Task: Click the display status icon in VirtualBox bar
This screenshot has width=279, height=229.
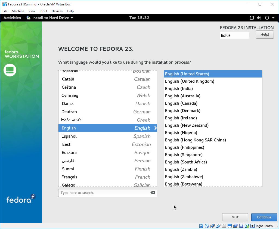Action: coord(230,226)
